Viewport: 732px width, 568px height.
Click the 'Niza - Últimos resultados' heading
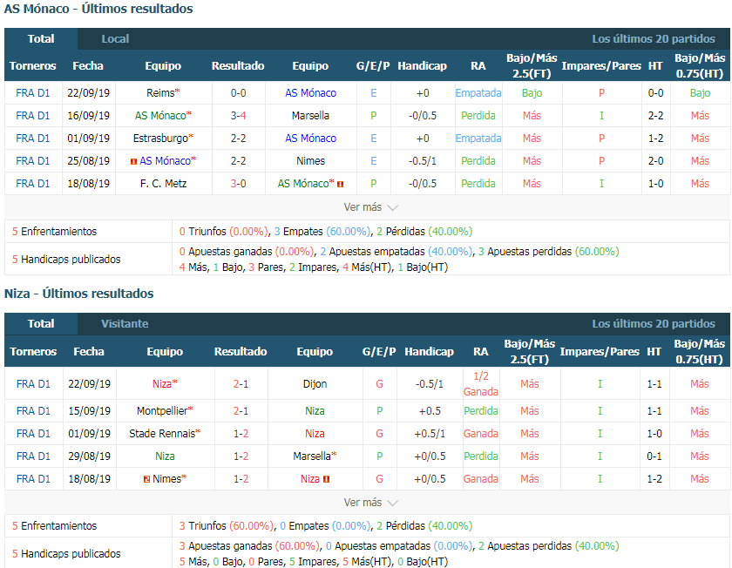coord(79,294)
